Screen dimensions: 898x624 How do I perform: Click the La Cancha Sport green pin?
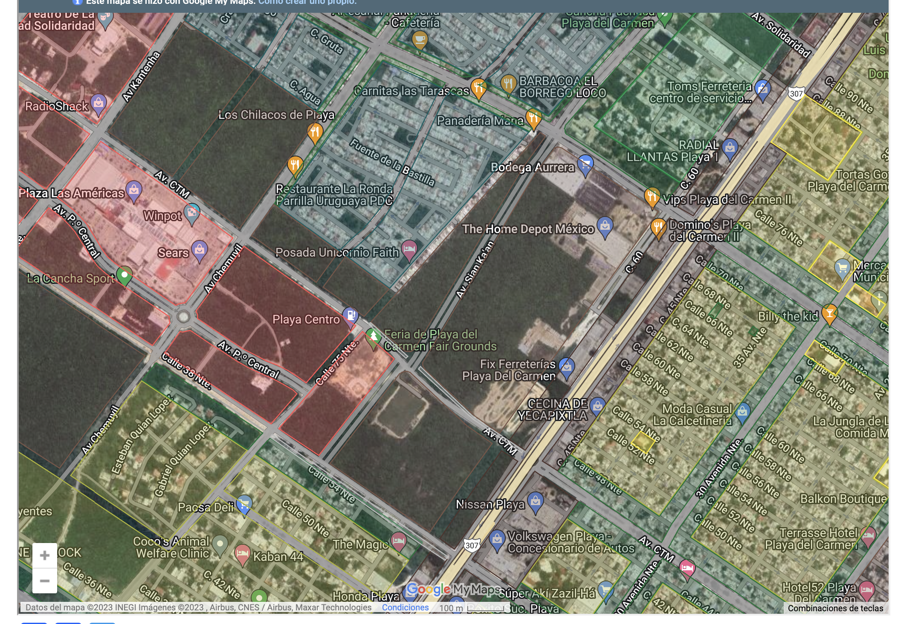(124, 274)
